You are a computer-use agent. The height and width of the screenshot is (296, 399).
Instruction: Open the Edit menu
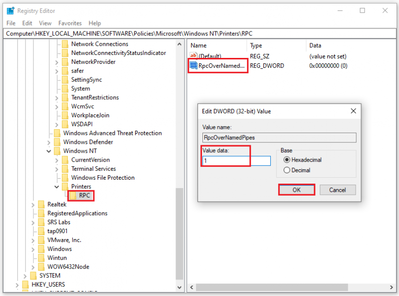pyautogui.click(x=27, y=23)
